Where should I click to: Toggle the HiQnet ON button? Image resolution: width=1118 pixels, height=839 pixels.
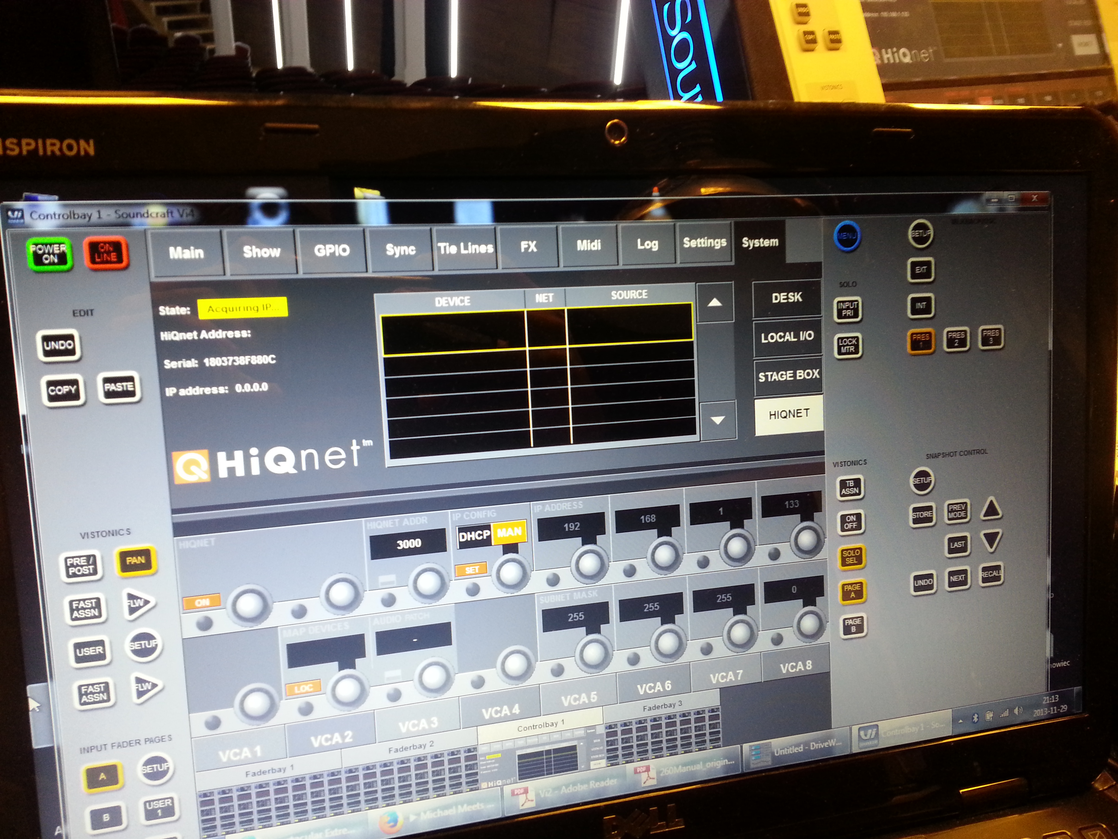(202, 601)
